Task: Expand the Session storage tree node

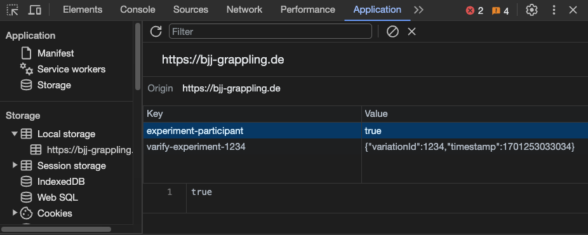Action: pyautogui.click(x=15, y=165)
